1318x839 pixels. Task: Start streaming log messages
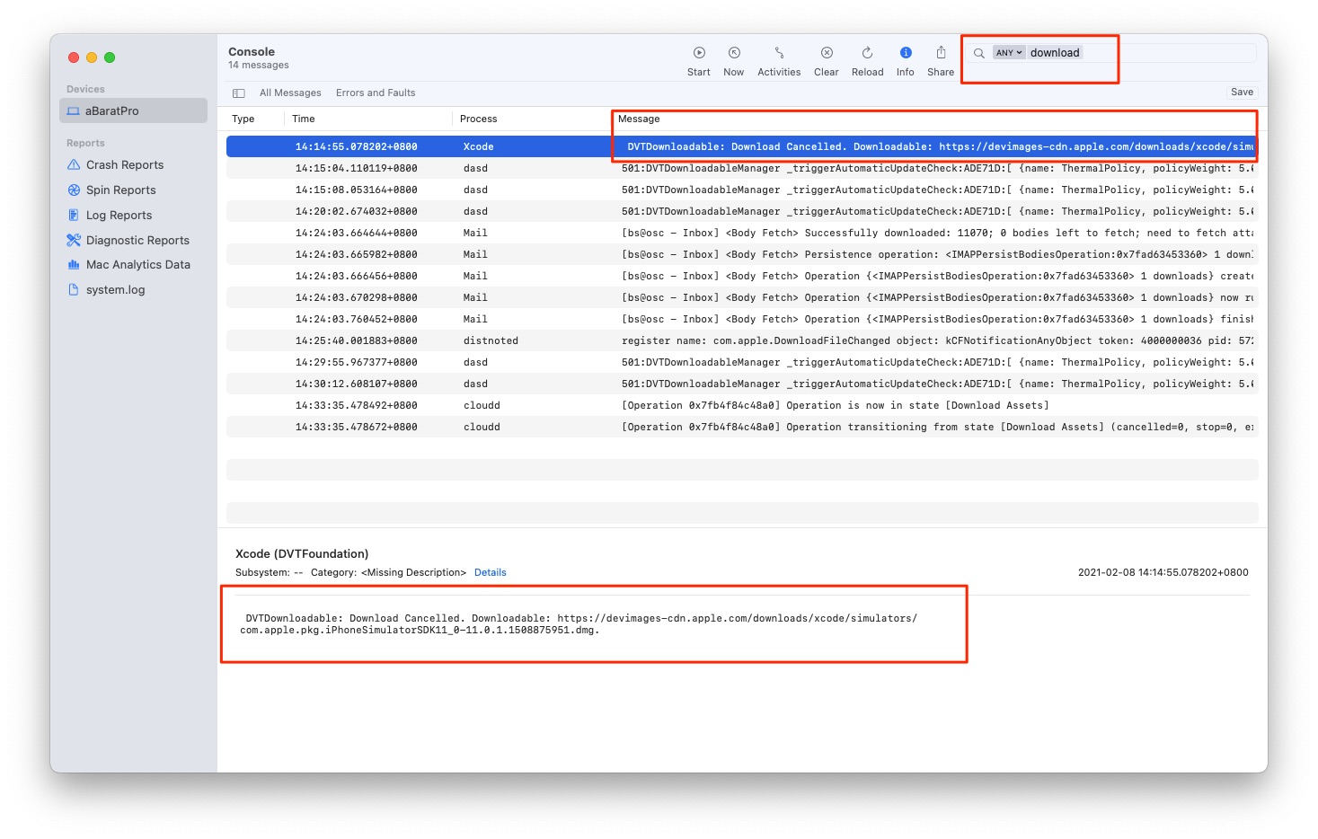[x=699, y=60]
